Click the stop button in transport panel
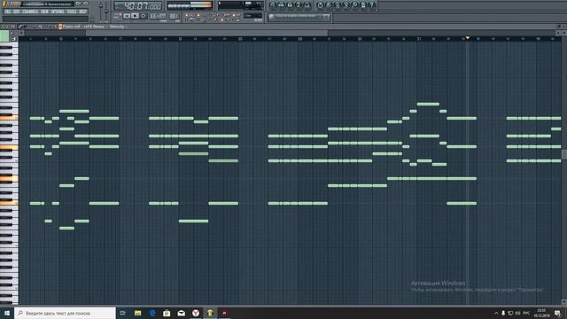Image resolution: width=567 pixels, height=319 pixels. click(x=135, y=16)
